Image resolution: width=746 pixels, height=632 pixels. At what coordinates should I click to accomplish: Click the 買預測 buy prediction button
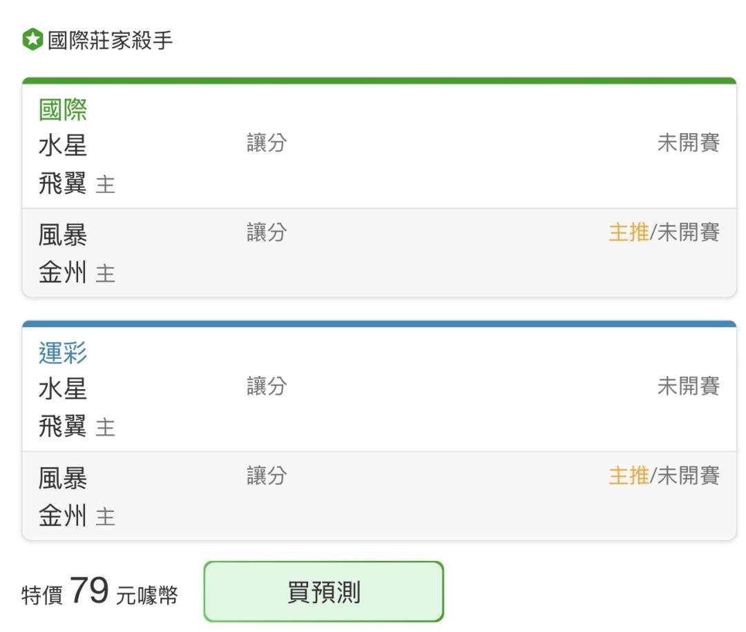coord(323,591)
